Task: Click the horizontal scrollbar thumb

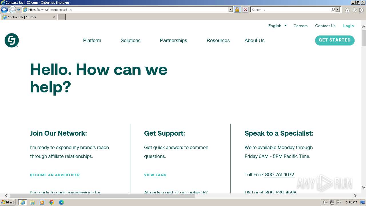Action: click(102, 196)
